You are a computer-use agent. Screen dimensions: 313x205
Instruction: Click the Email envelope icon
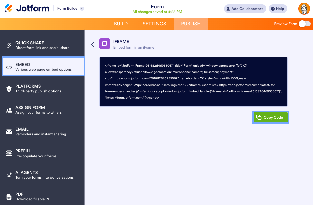[x=9, y=132]
